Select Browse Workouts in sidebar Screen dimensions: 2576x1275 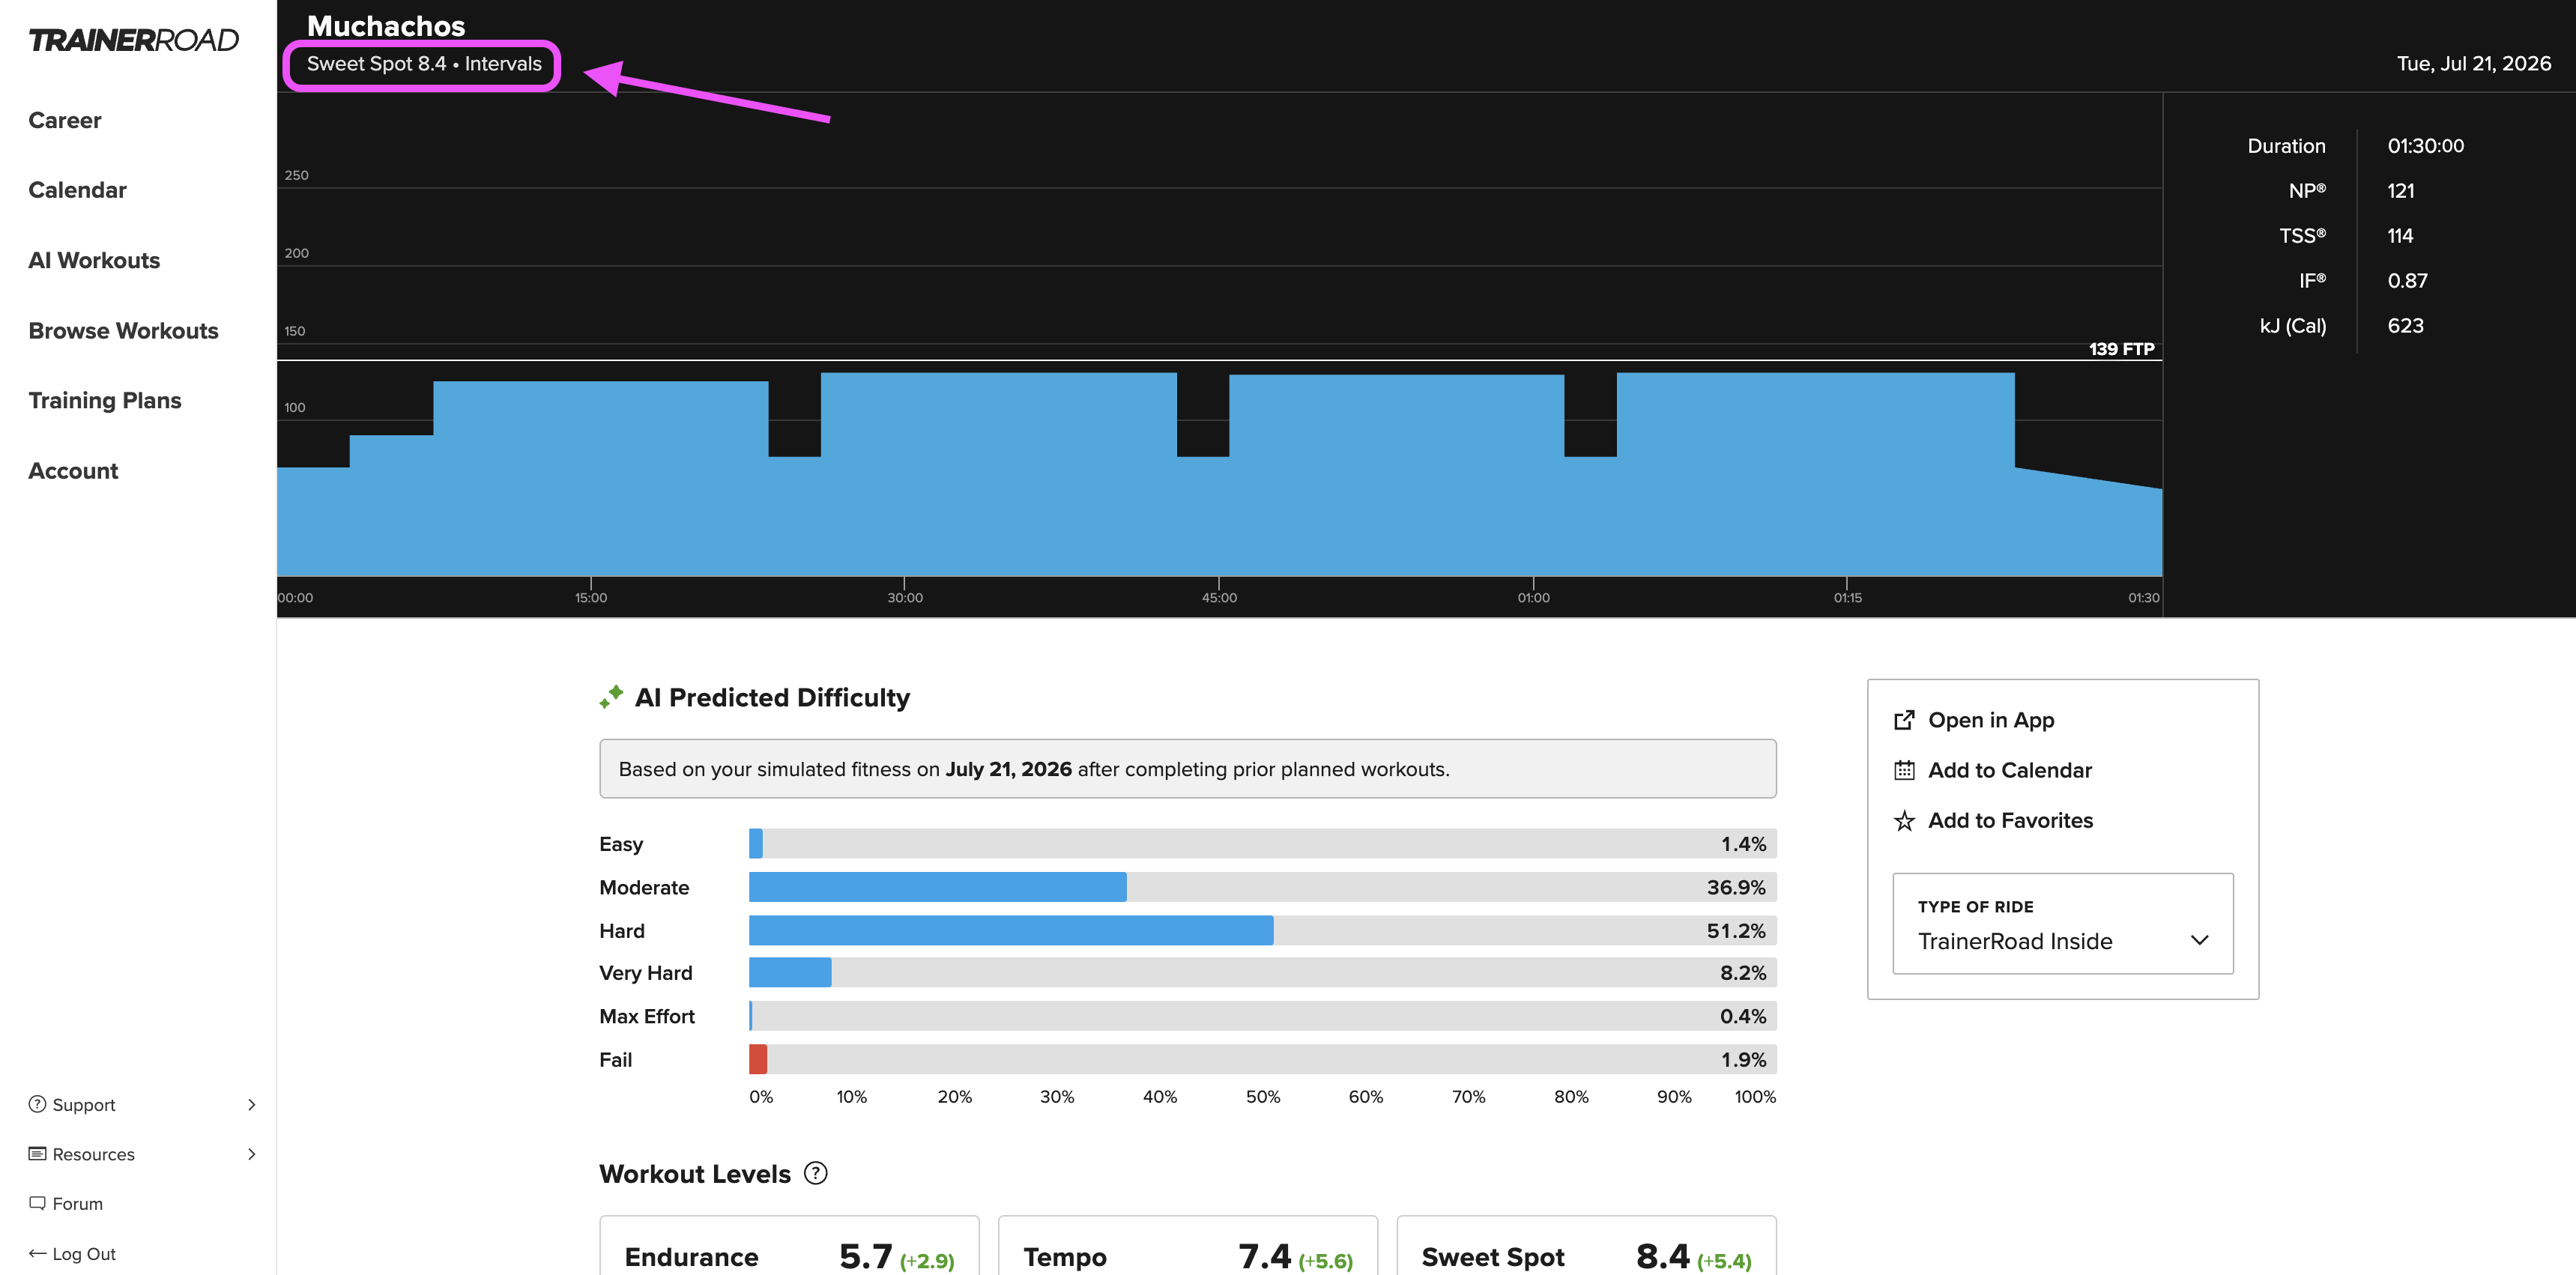tap(123, 331)
